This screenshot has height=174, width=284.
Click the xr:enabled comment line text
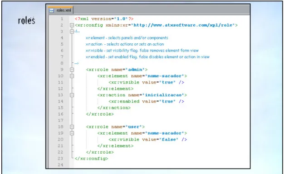click(x=147, y=57)
